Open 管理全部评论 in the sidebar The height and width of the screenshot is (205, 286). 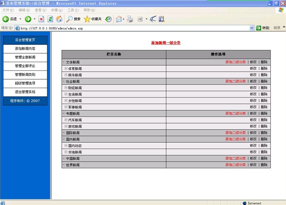(25, 66)
